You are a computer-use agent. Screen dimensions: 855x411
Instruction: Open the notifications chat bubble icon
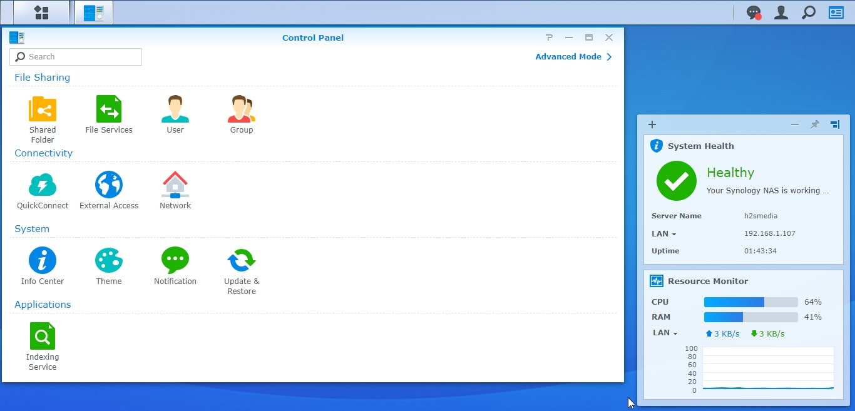(754, 13)
